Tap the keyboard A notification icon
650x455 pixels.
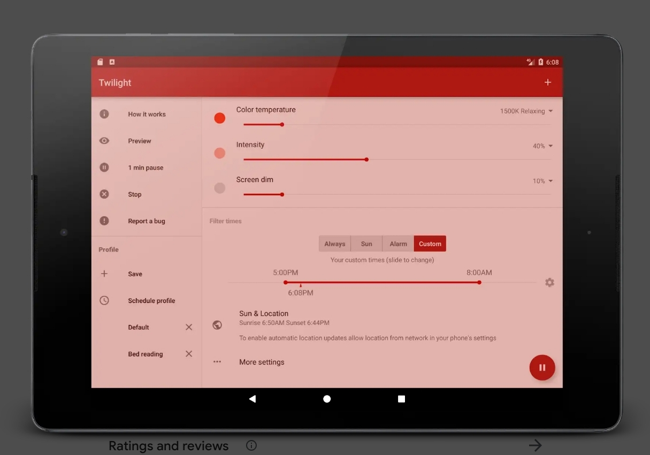[112, 62]
